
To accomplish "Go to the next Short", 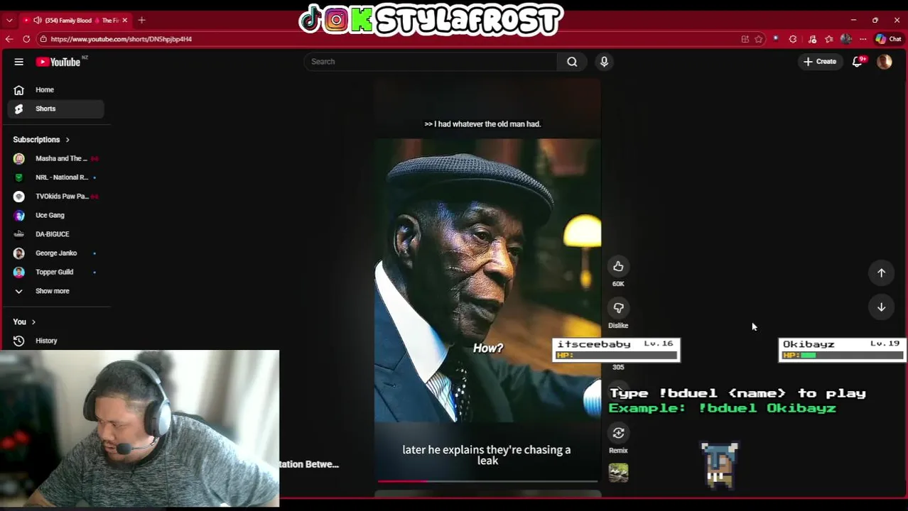I will pyautogui.click(x=881, y=307).
